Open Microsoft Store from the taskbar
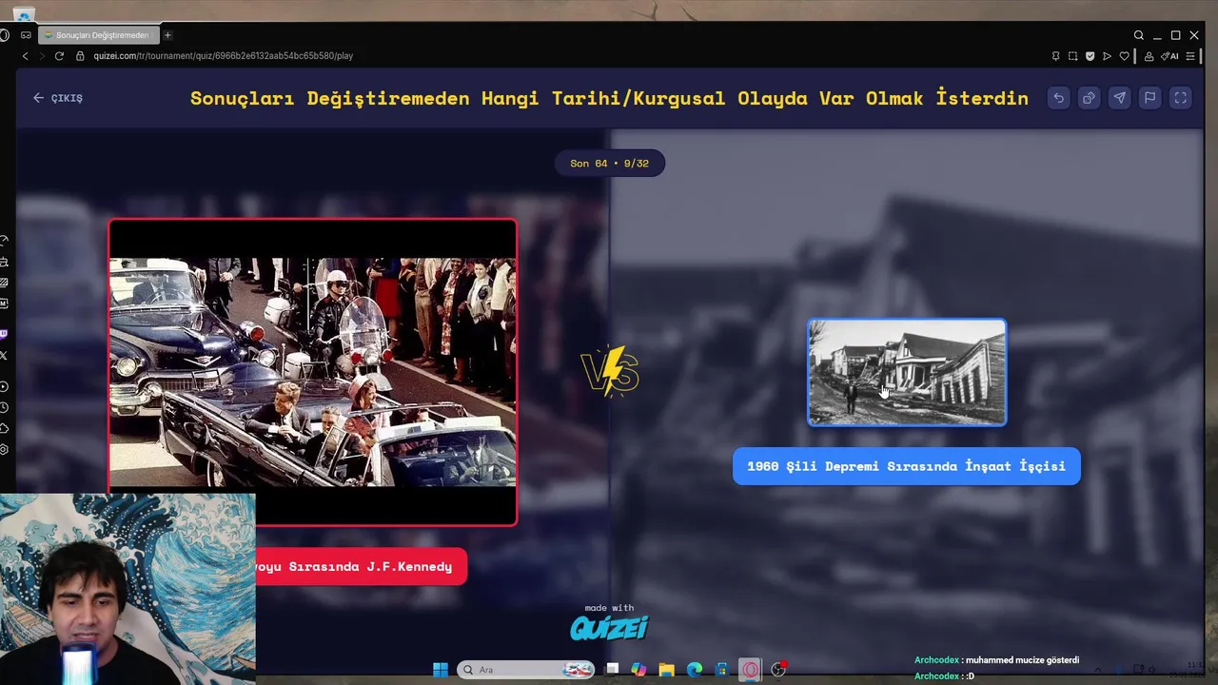The height and width of the screenshot is (685, 1218). pos(722,670)
